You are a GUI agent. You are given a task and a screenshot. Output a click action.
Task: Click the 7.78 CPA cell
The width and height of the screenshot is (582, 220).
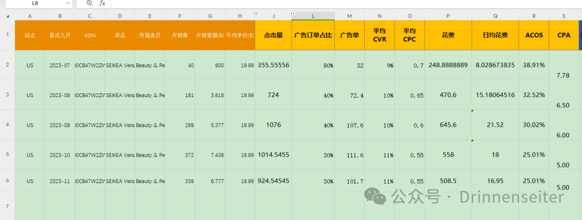coord(564,65)
